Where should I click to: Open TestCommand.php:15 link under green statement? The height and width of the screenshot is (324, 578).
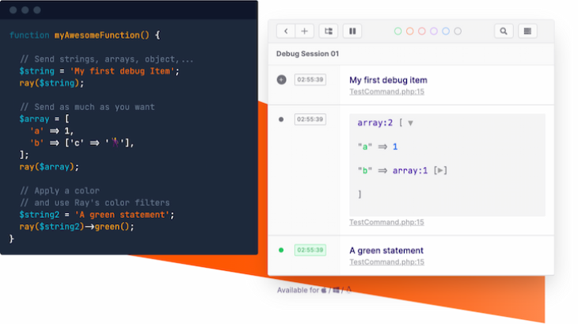[x=386, y=262]
